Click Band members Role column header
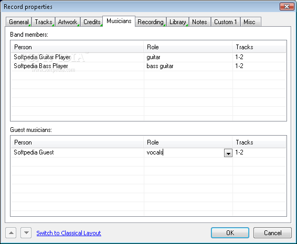297x244 pixels. coord(188,47)
